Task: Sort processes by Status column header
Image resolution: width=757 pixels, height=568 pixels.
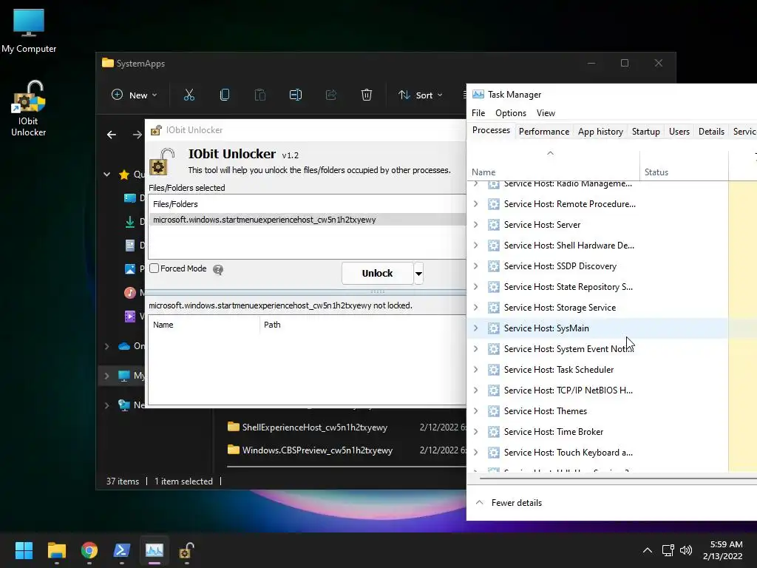Action: coord(684,165)
